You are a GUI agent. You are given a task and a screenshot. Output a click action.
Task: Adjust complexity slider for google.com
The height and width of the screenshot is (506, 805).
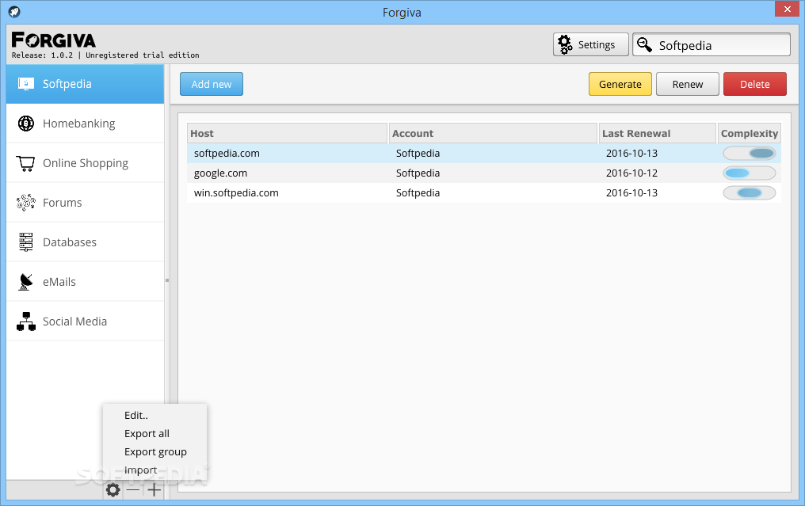pyautogui.click(x=749, y=173)
